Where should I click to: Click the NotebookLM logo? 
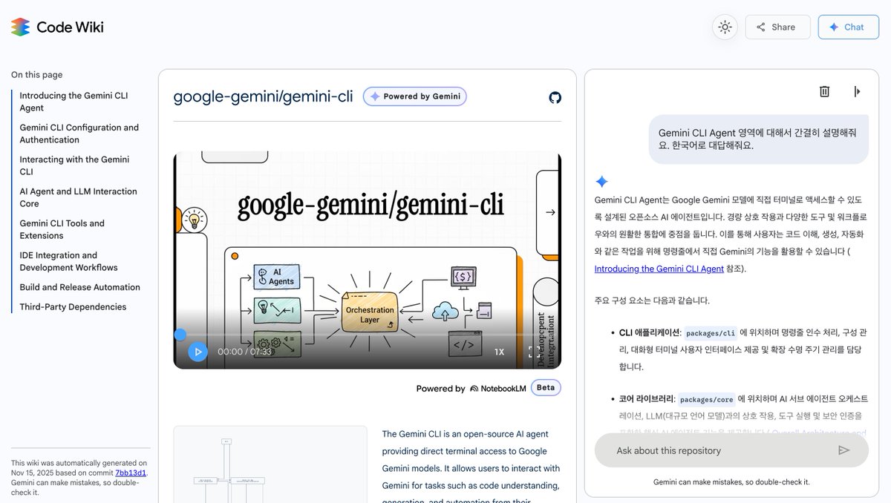497,388
